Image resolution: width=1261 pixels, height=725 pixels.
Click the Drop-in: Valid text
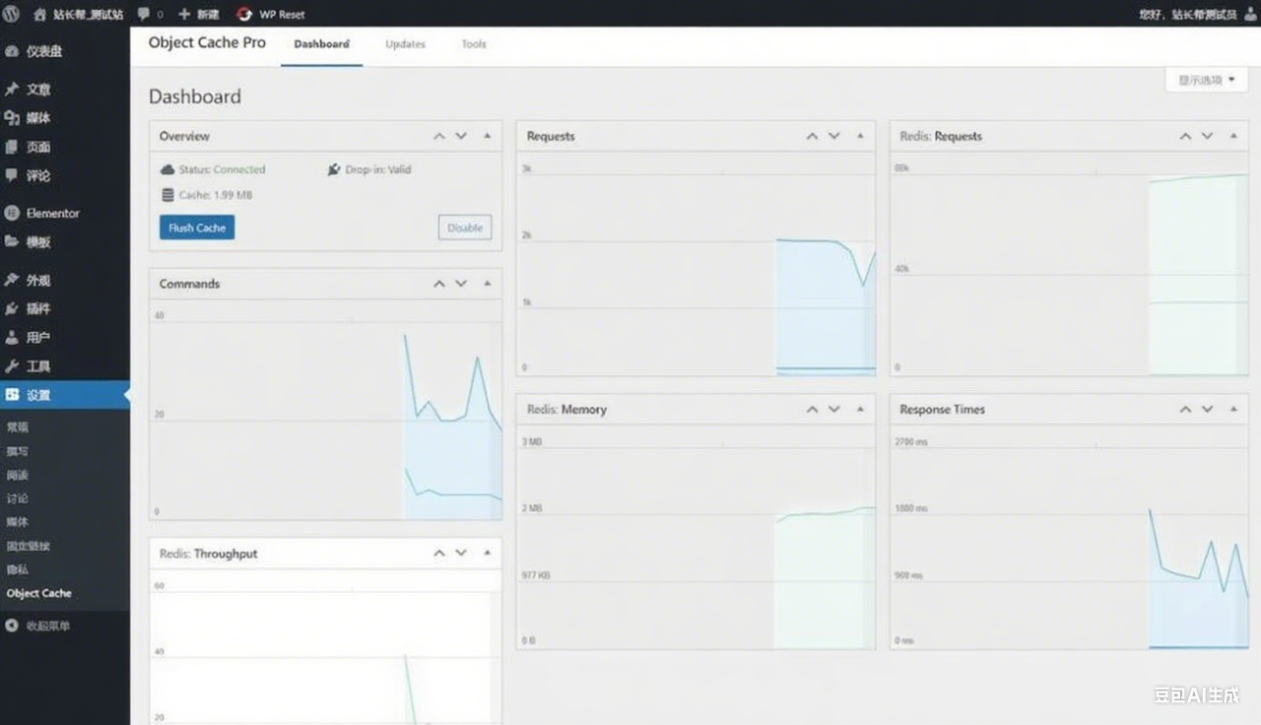(x=378, y=169)
